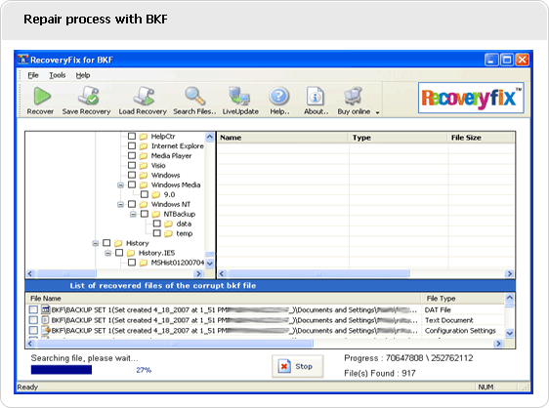Screen dimensions: 549x408
Task: Collapse the History tree node
Action: point(95,243)
